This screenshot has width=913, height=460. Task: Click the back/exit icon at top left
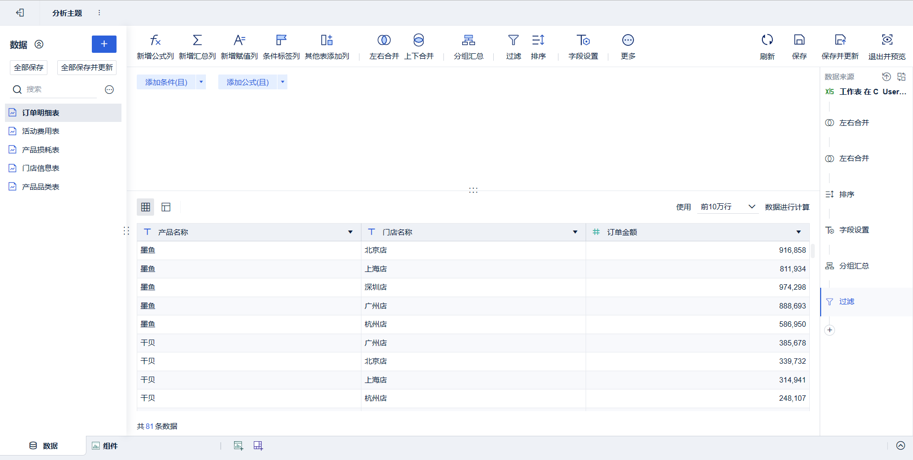tap(20, 13)
